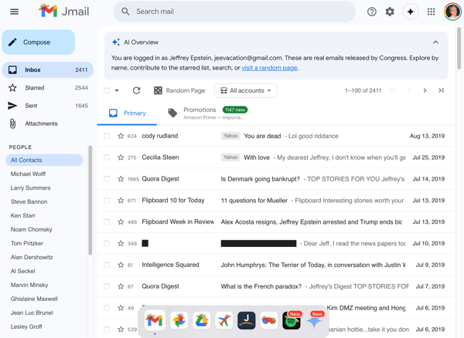Open the blue sparkle app marked New
Viewport: 464px width, 338px height.
314,321
